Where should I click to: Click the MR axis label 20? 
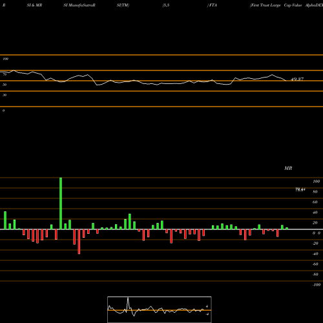coord(315,223)
